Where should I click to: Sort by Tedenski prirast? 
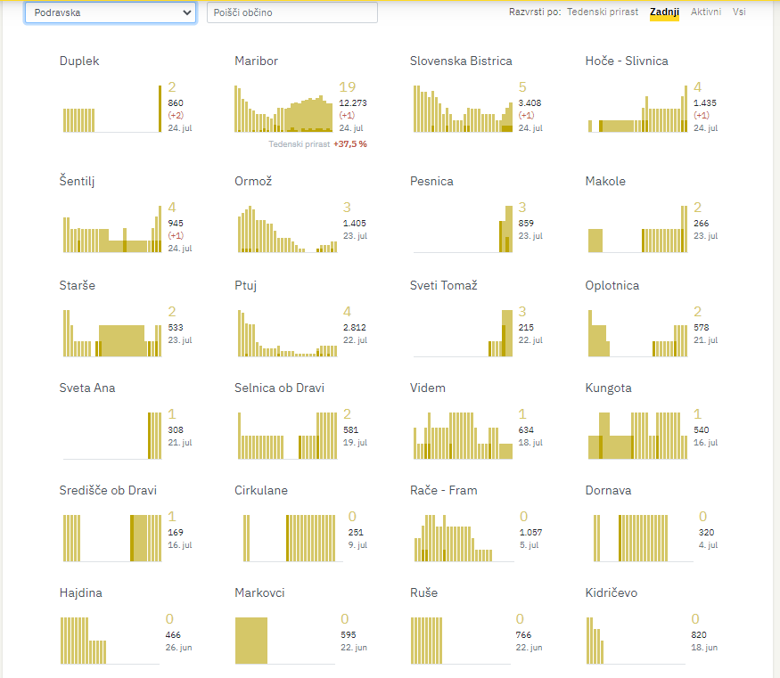(x=603, y=12)
